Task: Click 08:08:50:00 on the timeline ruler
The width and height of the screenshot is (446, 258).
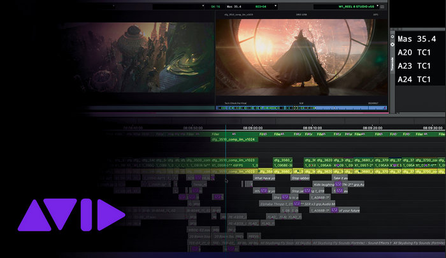Action: point(193,128)
